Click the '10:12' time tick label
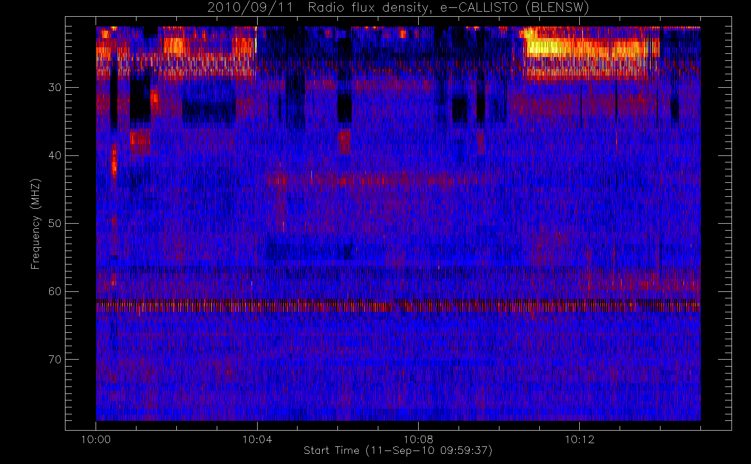This screenshot has height=464, width=751. [579, 439]
